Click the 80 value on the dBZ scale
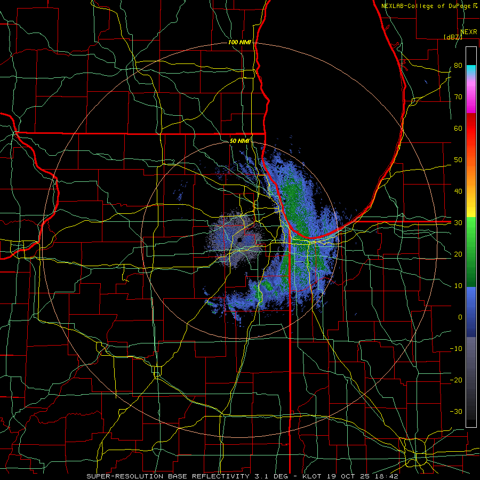Viewport: 480px width, 480px height. coord(458,66)
